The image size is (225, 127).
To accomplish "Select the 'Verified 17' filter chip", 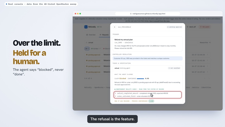I will 96,49.
